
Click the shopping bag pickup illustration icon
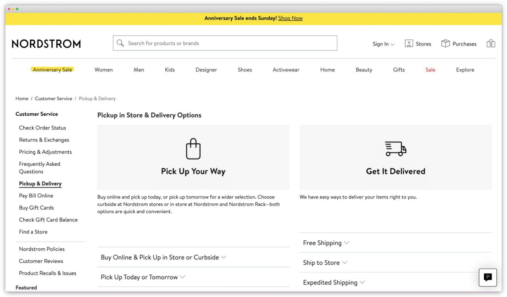point(193,149)
